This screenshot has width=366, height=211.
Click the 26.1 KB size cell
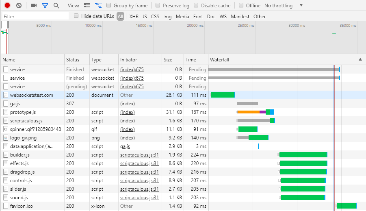[174, 95]
